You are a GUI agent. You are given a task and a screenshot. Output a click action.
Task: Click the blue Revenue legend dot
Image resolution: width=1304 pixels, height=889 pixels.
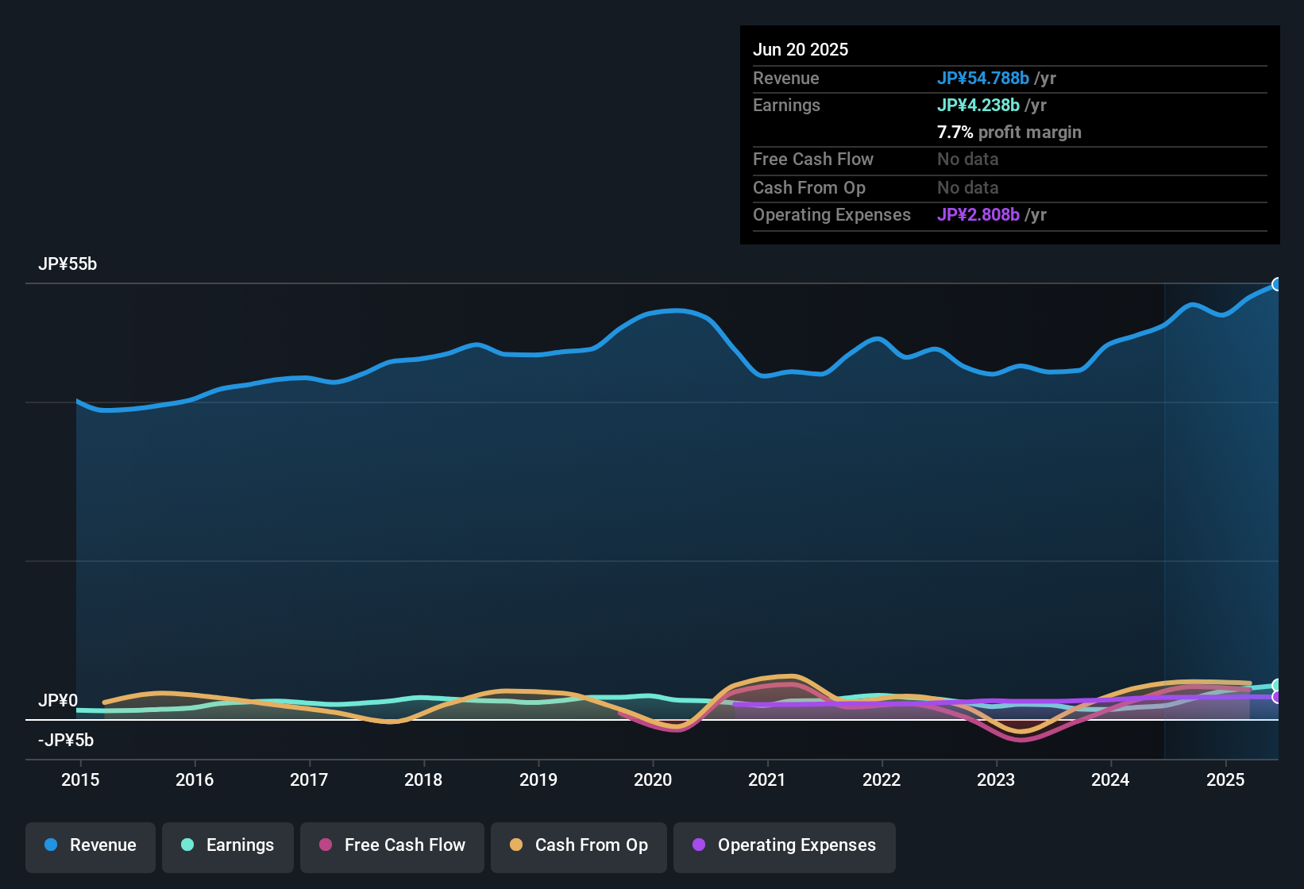tap(50, 845)
